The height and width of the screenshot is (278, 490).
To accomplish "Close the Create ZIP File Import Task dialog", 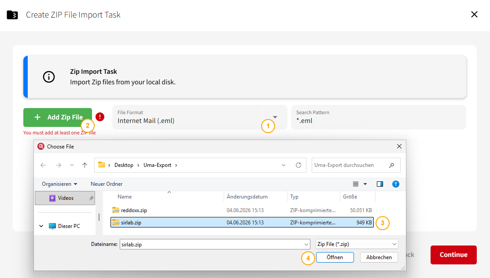I will tap(474, 14).
